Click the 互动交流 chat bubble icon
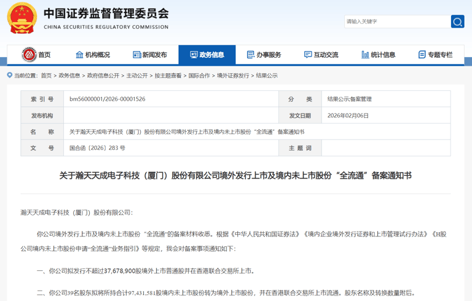 tap(308, 55)
